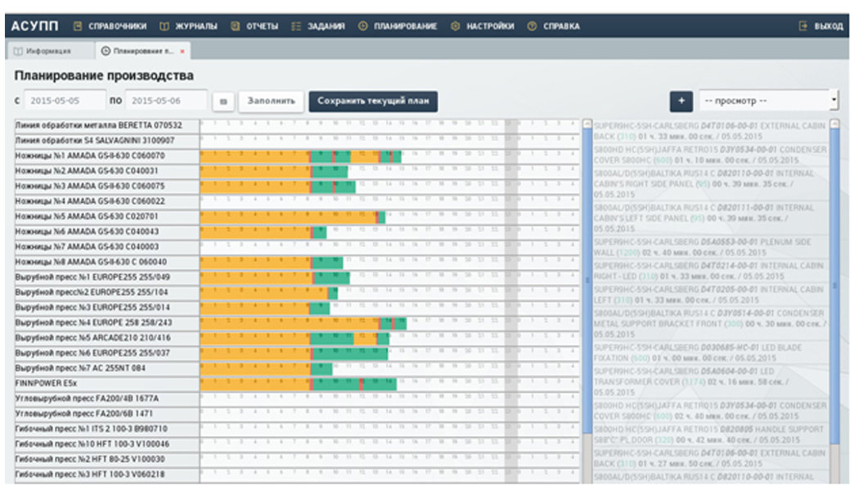The image size is (868, 490).
Task: Click orange bar on Вырубной пресс №4 row
Action: 289,323
